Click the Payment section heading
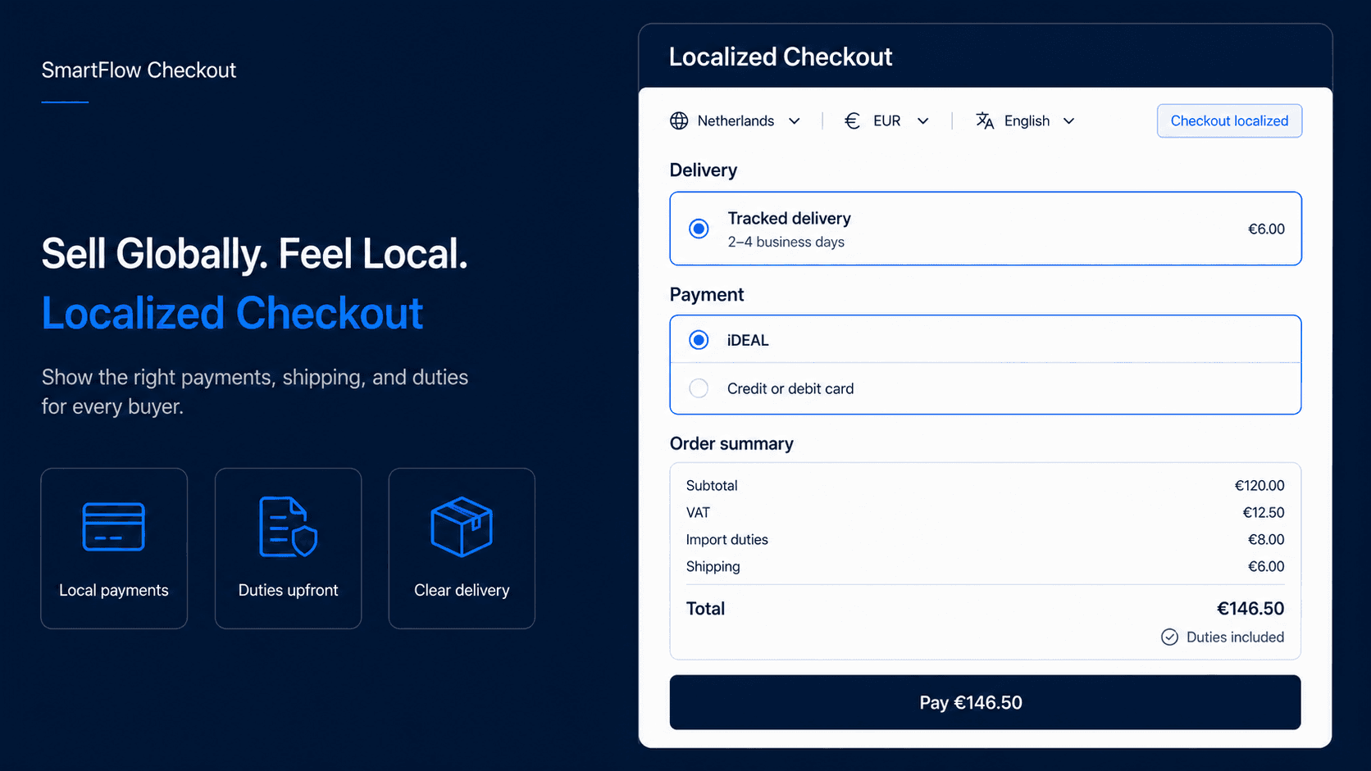The height and width of the screenshot is (771, 1371). pos(707,295)
